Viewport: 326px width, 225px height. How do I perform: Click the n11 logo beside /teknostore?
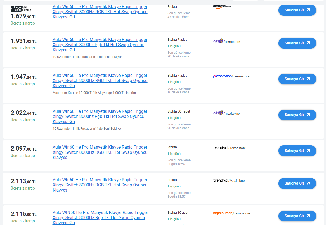tap(218, 41)
